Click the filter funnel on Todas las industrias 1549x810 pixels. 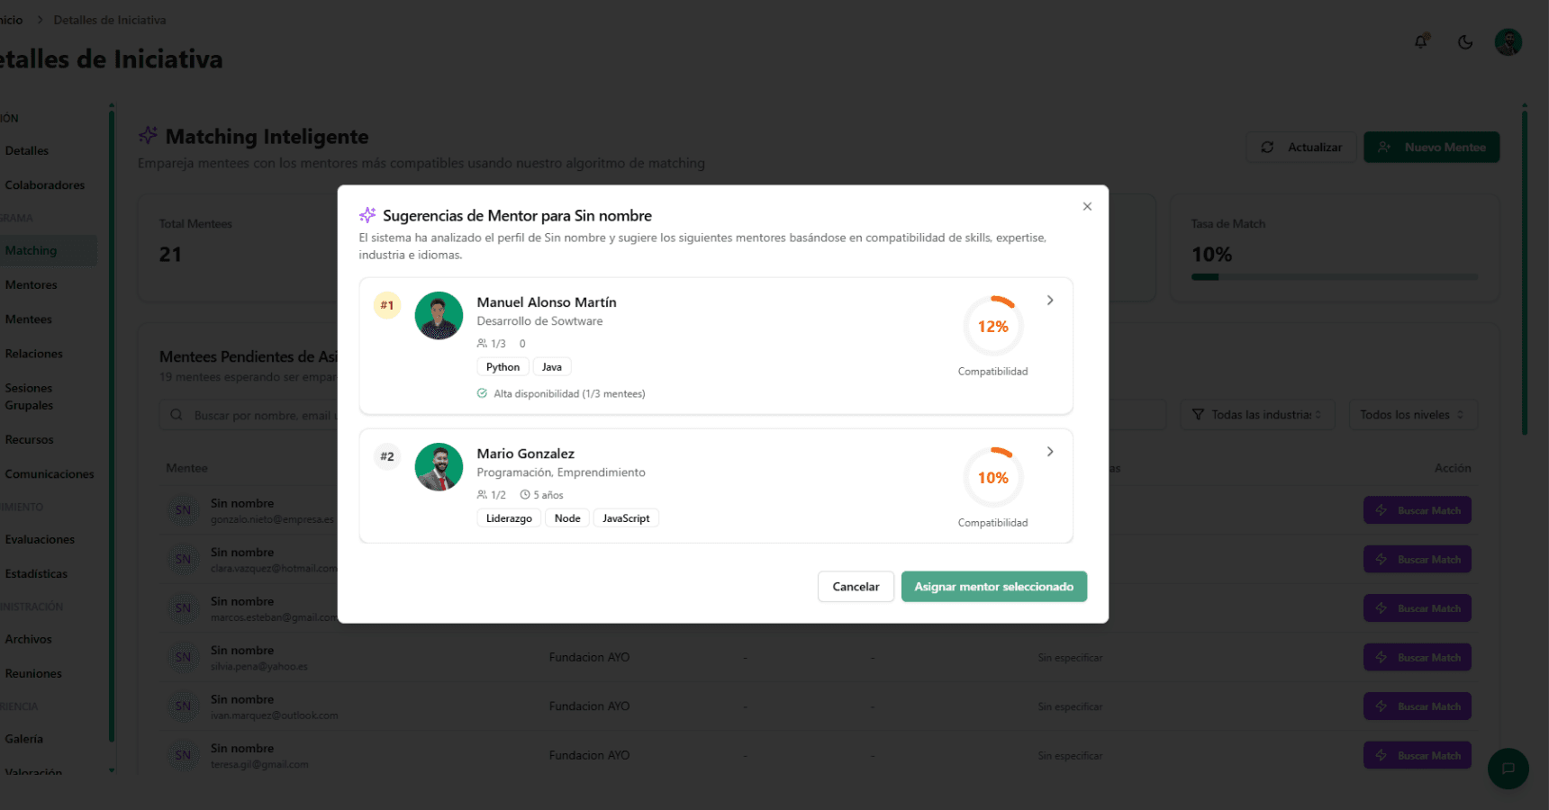point(1198,414)
